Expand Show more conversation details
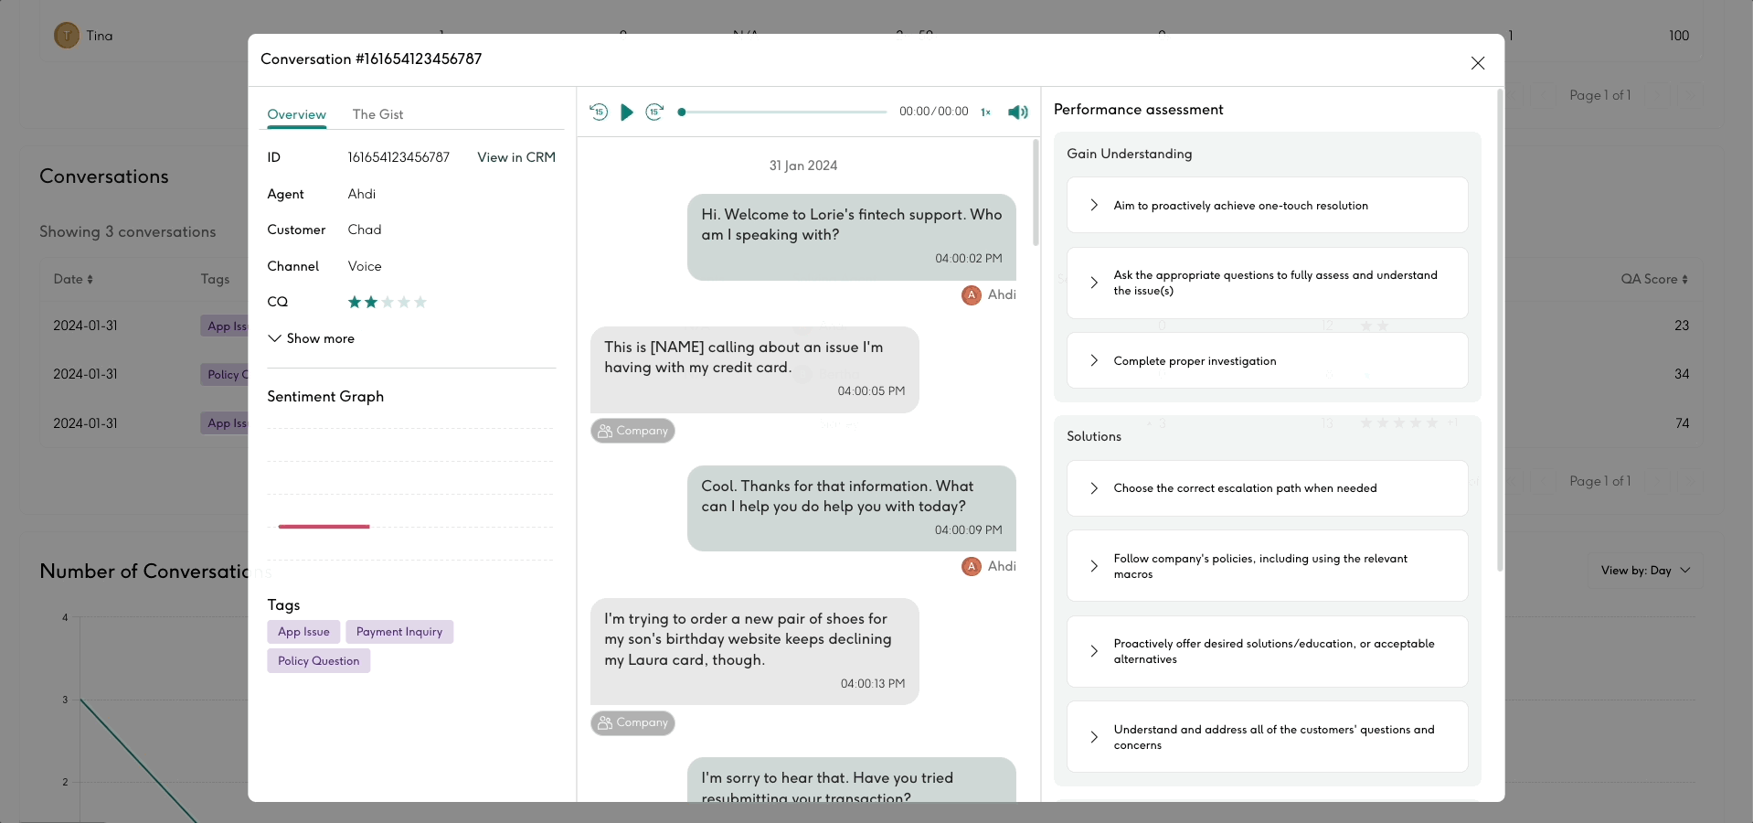 311,338
